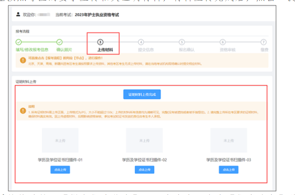Click the third 未上传 placeholder thumbnail
The width and height of the screenshot is (295, 195).
point(228,141)
